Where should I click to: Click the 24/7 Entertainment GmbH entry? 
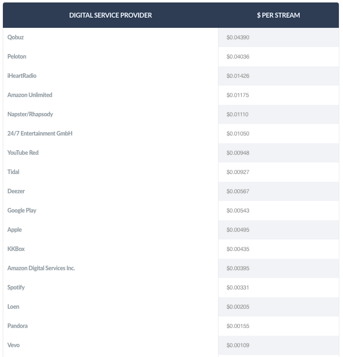coord(40,133)
